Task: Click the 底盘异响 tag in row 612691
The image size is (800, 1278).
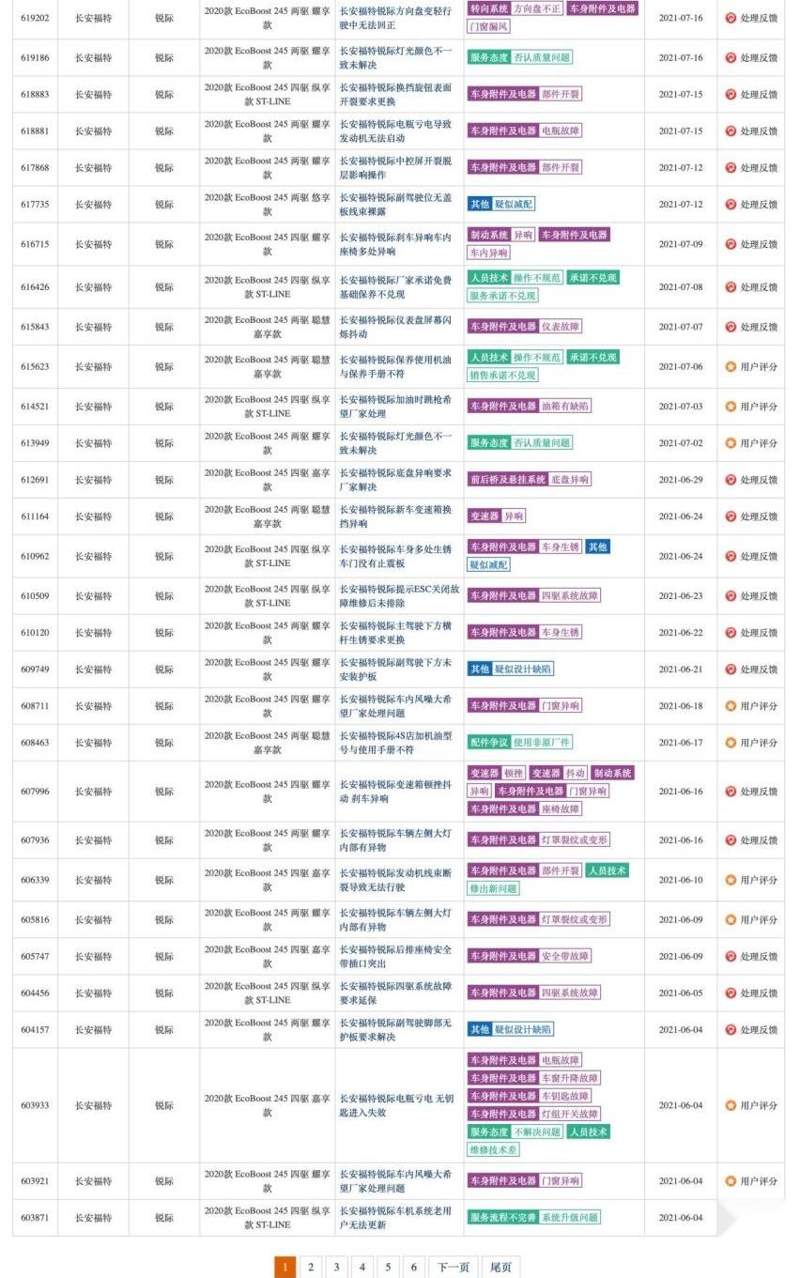Action: point(570,480)
